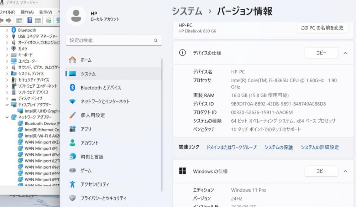
Task: Open the 表示(V) menu in Device Manager
Action: pyautogui.click(x=46, y=12)
